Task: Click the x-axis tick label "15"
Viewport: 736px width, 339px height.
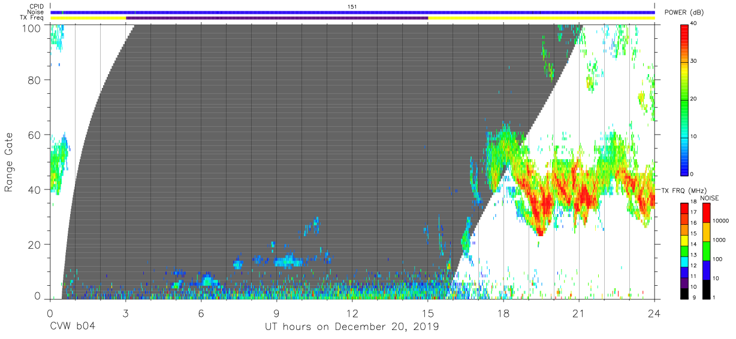Action: [x=428, y=313]
